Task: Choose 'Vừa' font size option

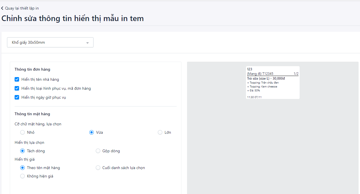Action: (92, 132)
